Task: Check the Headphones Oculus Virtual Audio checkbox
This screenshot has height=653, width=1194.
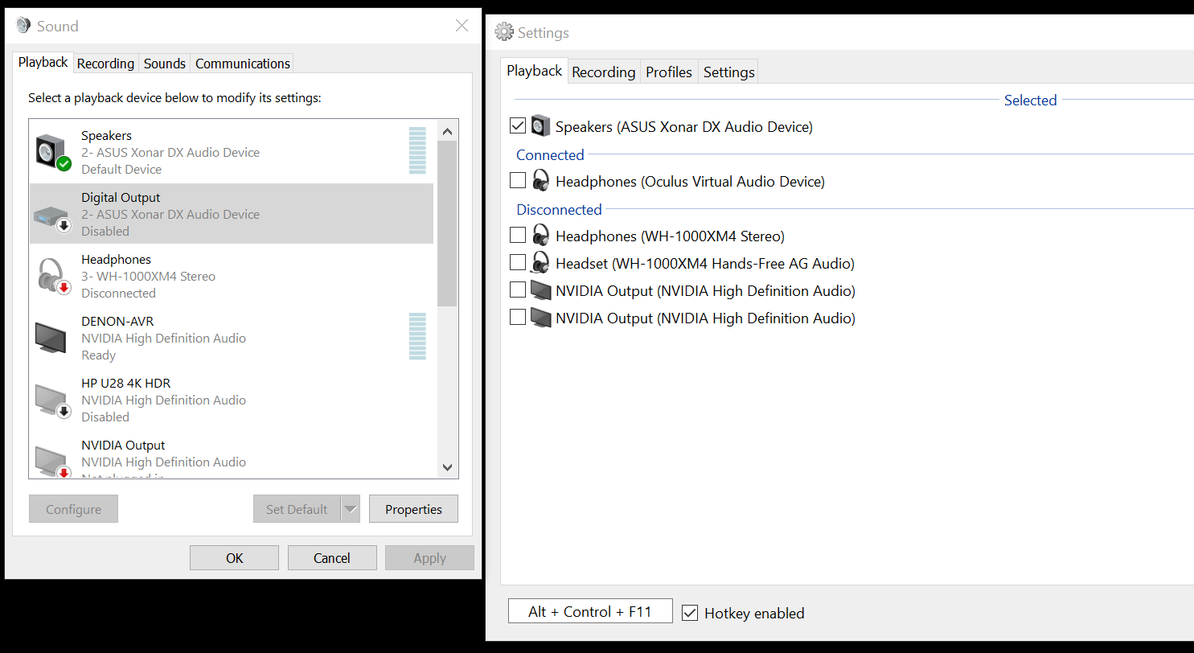Action: pos(517,180)
